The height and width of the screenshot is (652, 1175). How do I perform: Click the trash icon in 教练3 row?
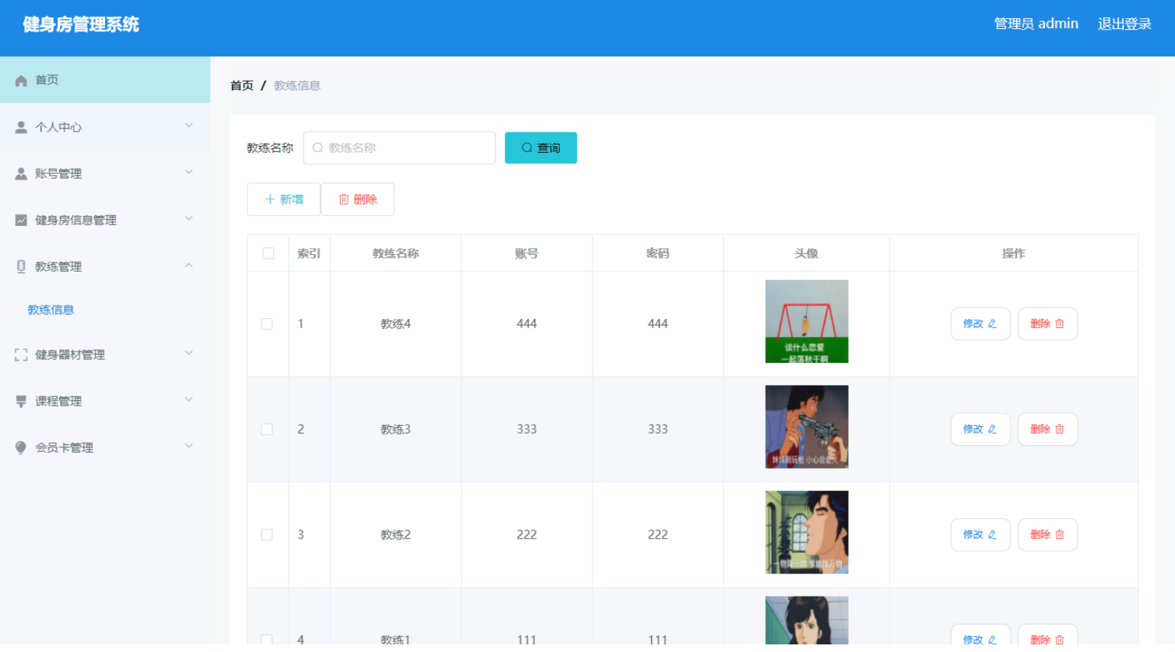(1059, 429)
